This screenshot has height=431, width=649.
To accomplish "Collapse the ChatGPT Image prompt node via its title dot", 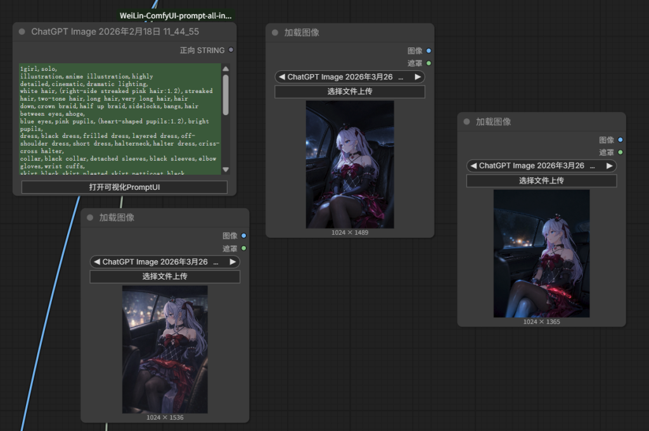I will click(x=22, y=32).
